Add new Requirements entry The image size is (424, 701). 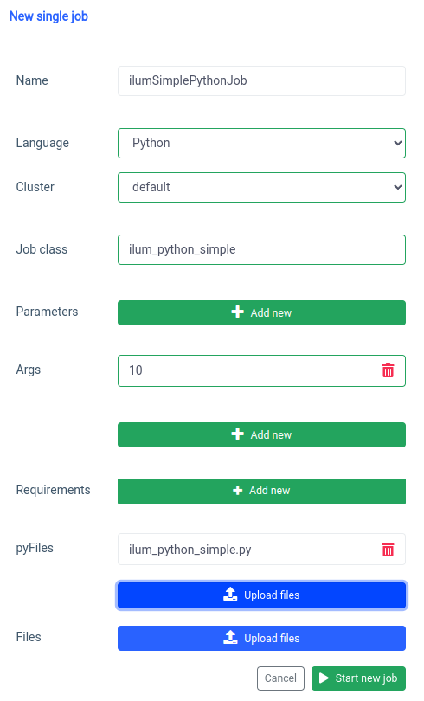[261, 491]
